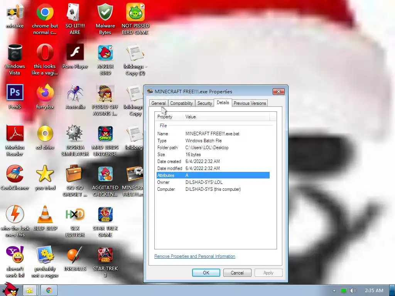
Task: Switch to the General tab
Action: click(x=159, y=103)
